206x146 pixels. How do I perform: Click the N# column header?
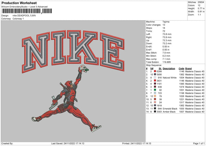152,69
